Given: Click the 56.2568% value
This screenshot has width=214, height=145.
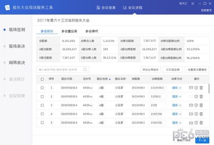Looking at the screenshot, I should point(193,58).
